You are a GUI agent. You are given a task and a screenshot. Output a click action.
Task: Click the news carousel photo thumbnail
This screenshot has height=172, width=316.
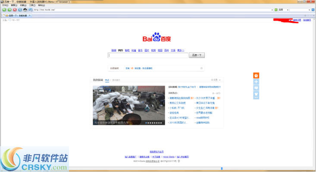click(129, 105)
